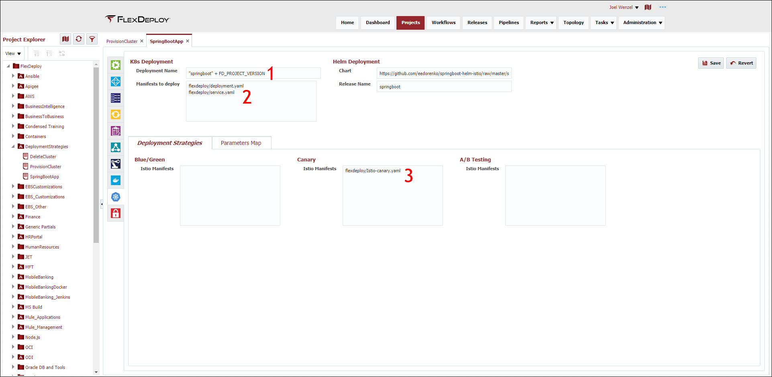Switch to the ProvisionCluster tab
This screenshot has height=377, width=772.
(x=122, y=41)
